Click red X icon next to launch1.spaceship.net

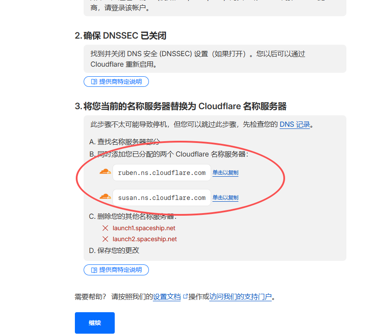[x=105, y=228]
